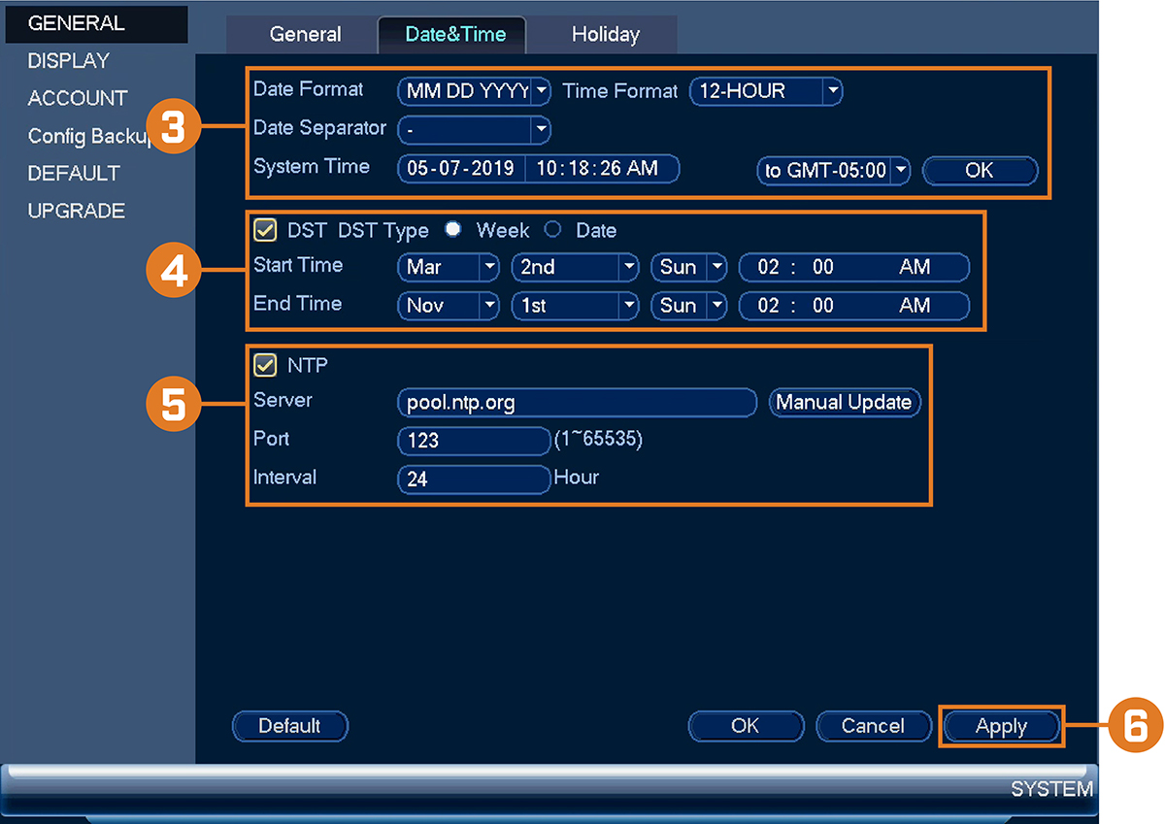Go to DISPLAY in the sidebar
The height and width of the screenshot is (824, 1165).
69,60
